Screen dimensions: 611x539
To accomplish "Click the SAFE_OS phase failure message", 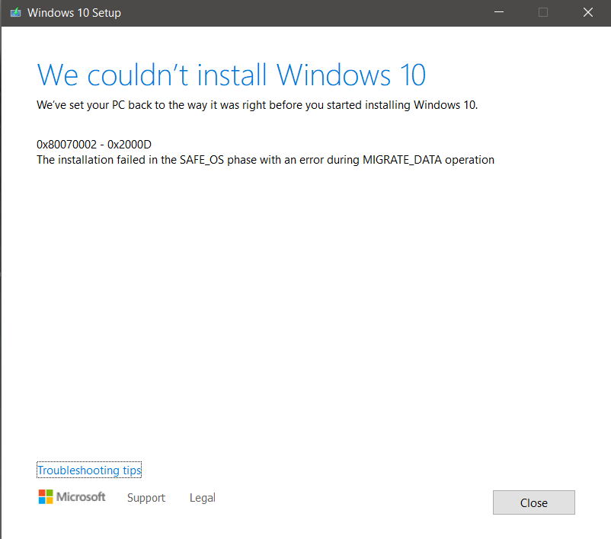I will tap(265, 160).
